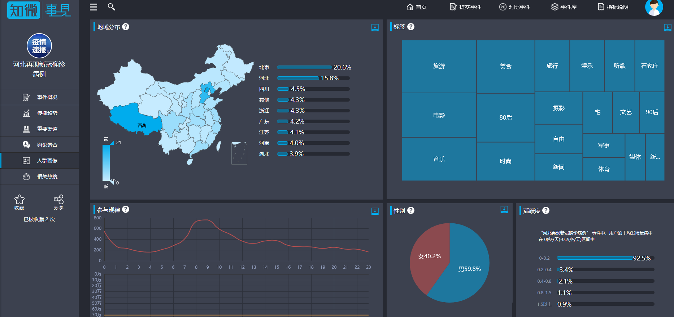Viewport: 674px width, 317px height.
Task: Click the 石家庄 tag block
Action: coord(649,66)
